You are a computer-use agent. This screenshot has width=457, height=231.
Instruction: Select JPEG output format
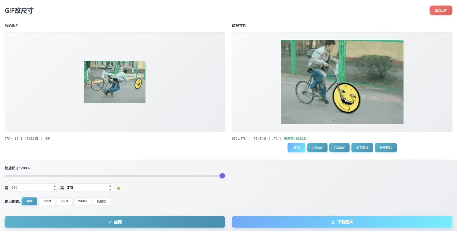[x=47, y=201]
